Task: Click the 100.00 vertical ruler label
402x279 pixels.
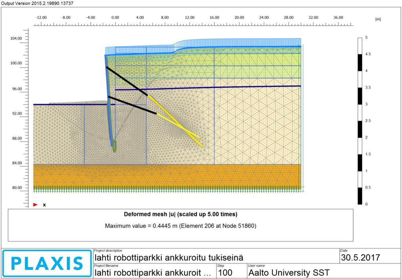Action: point(16,63)
